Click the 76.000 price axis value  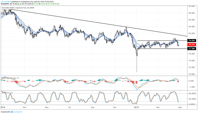[192, 54]
